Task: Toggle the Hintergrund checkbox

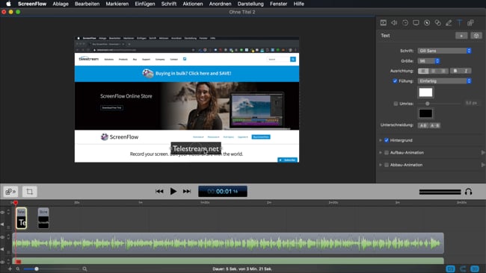Action: [387, 140]
